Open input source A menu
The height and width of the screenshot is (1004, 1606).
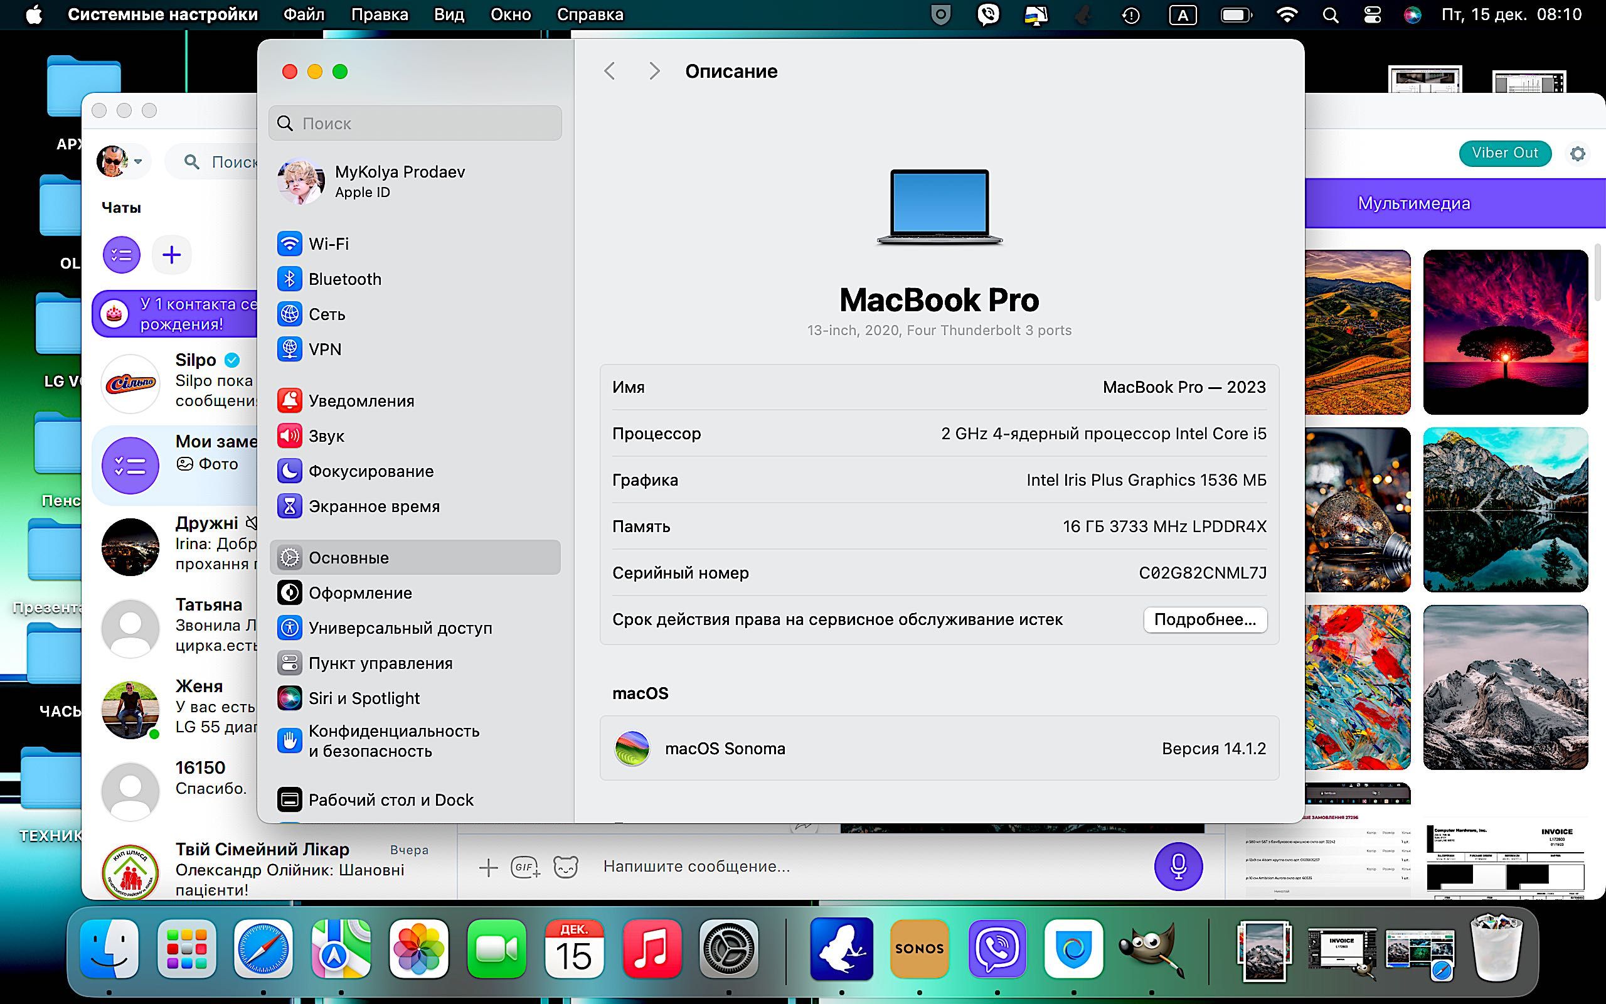[1183, 15]
